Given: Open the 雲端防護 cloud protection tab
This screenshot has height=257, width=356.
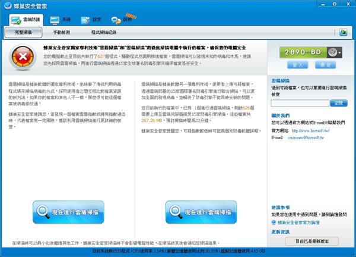Looking at the screenshot, I should pos(26,20).
